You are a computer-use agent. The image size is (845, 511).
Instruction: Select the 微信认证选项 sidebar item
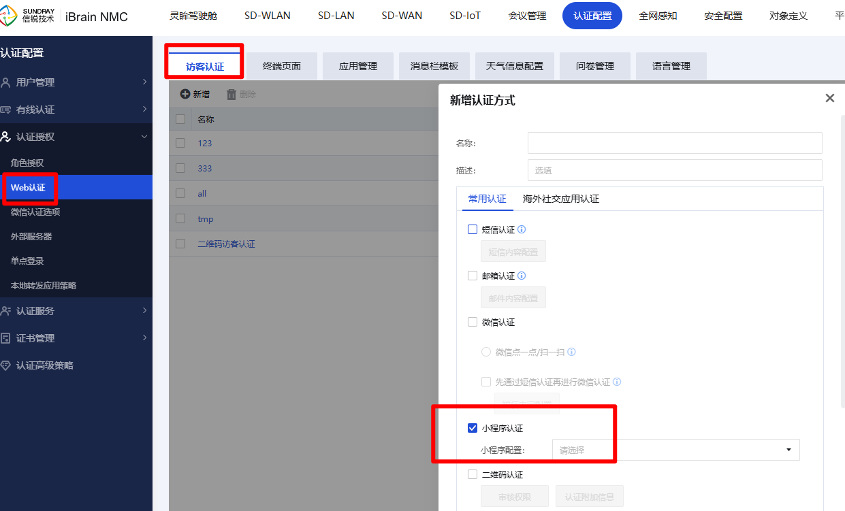[35, 212]
